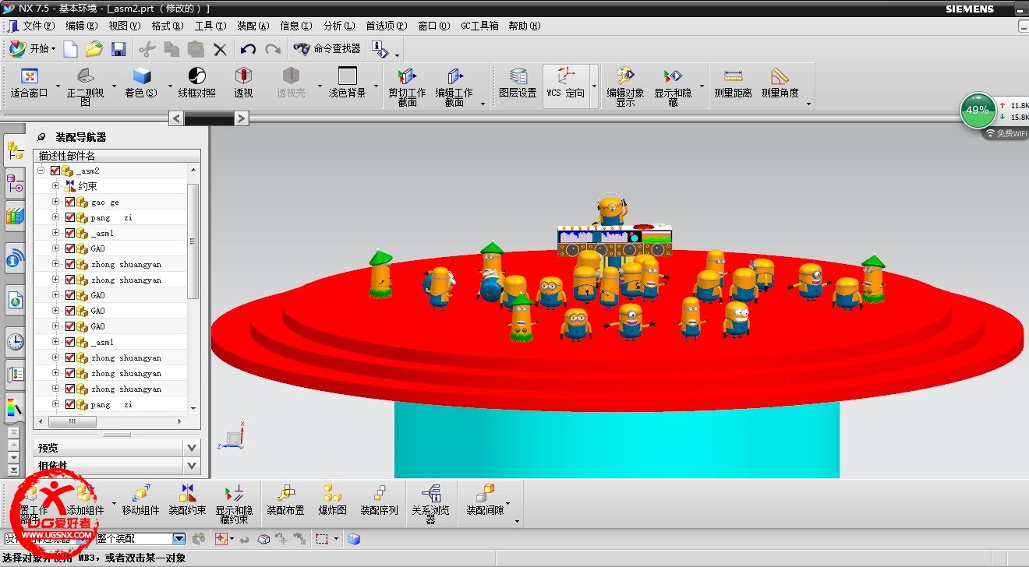This screenshot has height=567, width=1029.
Task: Open the 着色 rendering style dropdown arrow
Action: pos(170,86)
